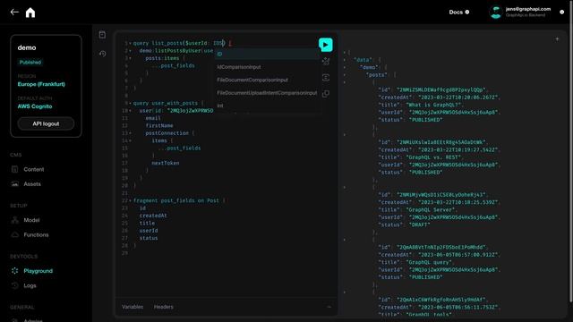
Task: Click the Published status badge
Action: 30,62
